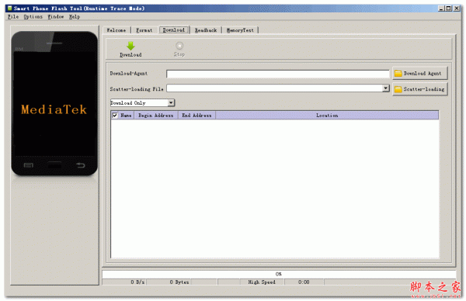Click the High Speed status bar entry
The image size is (466, 301).
[x=262, y=282]
